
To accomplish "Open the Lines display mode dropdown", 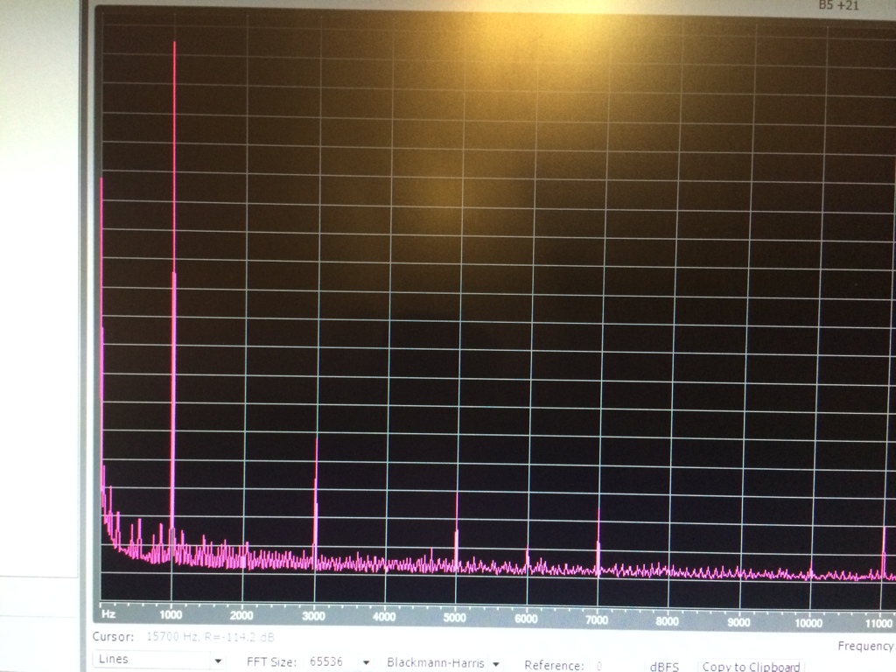I will click(159, 660).
